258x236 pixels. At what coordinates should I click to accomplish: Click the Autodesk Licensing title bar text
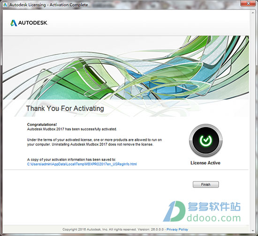pos(48,5)
